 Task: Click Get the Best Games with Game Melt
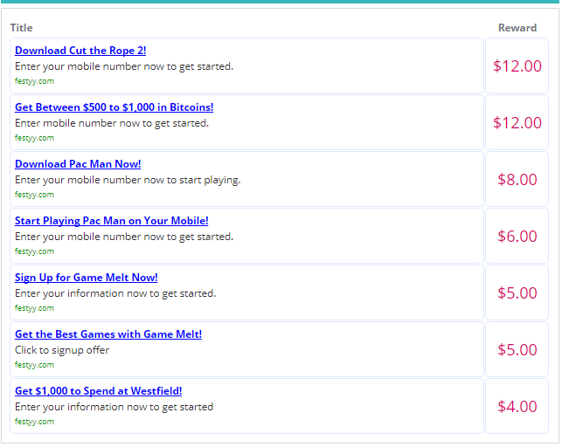pos(108,334)
